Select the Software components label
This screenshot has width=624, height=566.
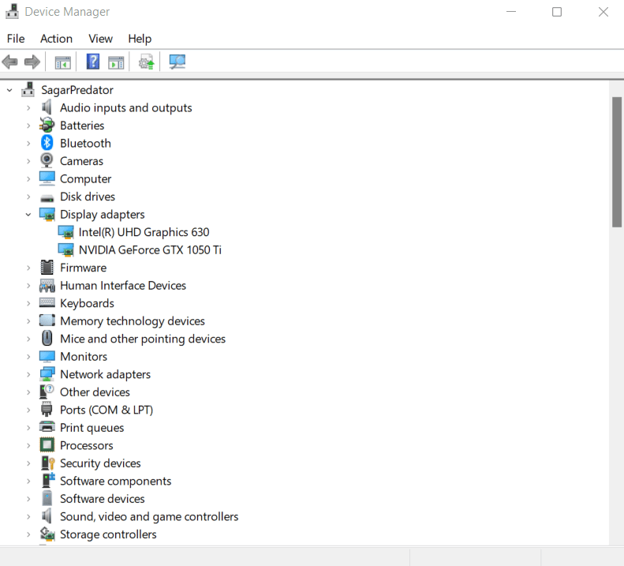click(115, 481)
